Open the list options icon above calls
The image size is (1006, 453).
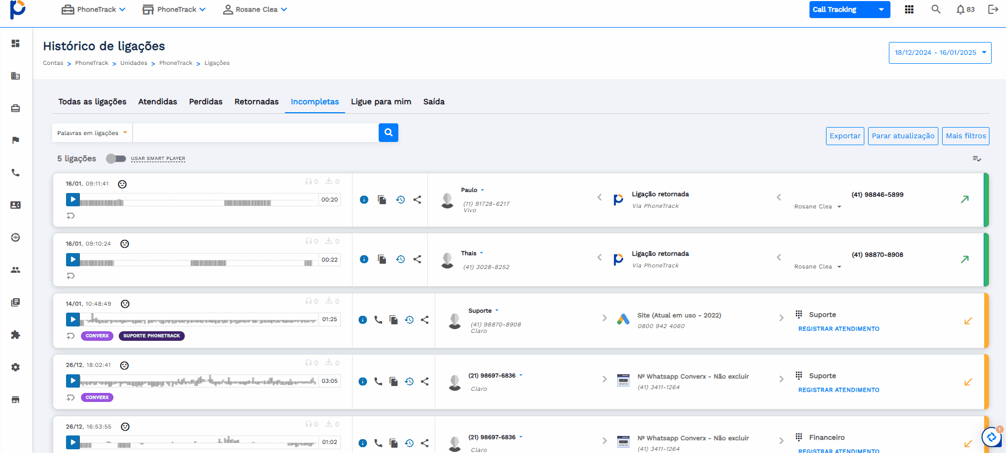[x=977, y=158]
